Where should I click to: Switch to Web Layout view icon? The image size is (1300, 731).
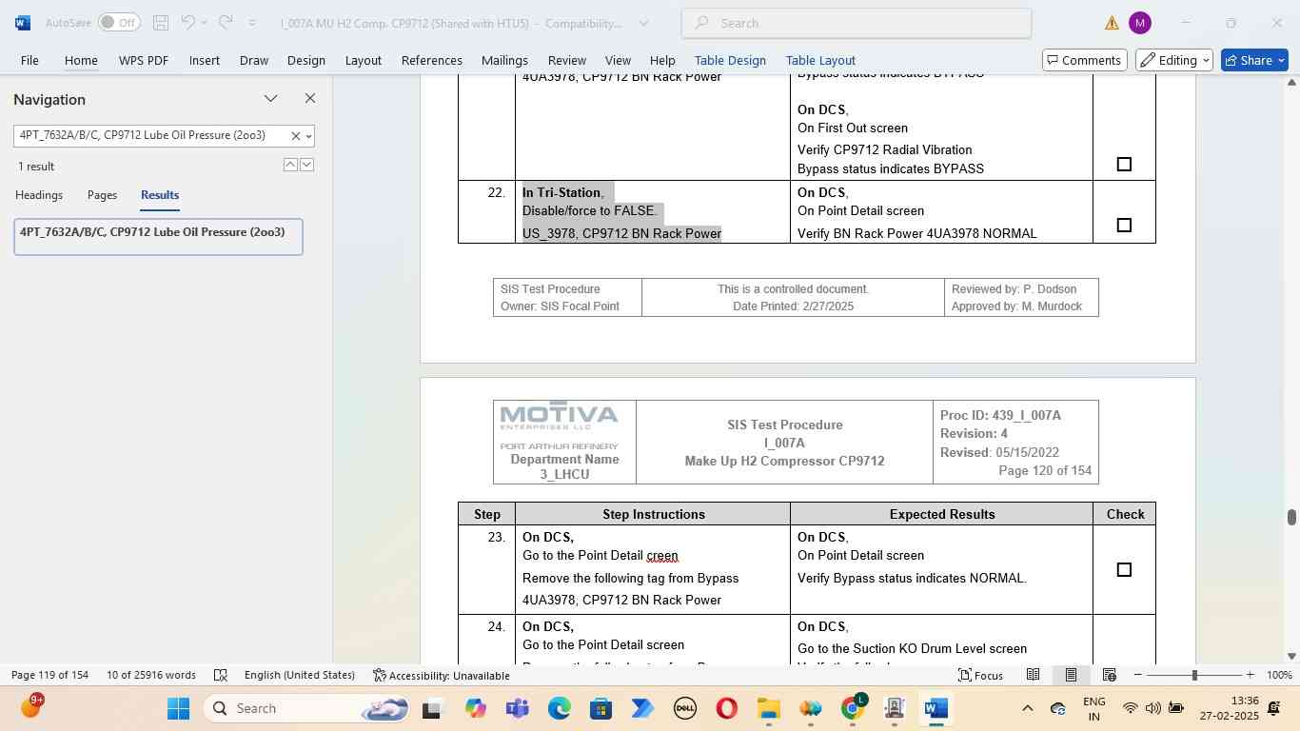point(1109,675)
